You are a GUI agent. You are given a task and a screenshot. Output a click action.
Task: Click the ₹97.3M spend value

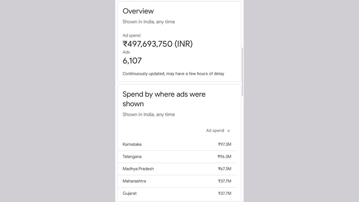pos(225,144)
